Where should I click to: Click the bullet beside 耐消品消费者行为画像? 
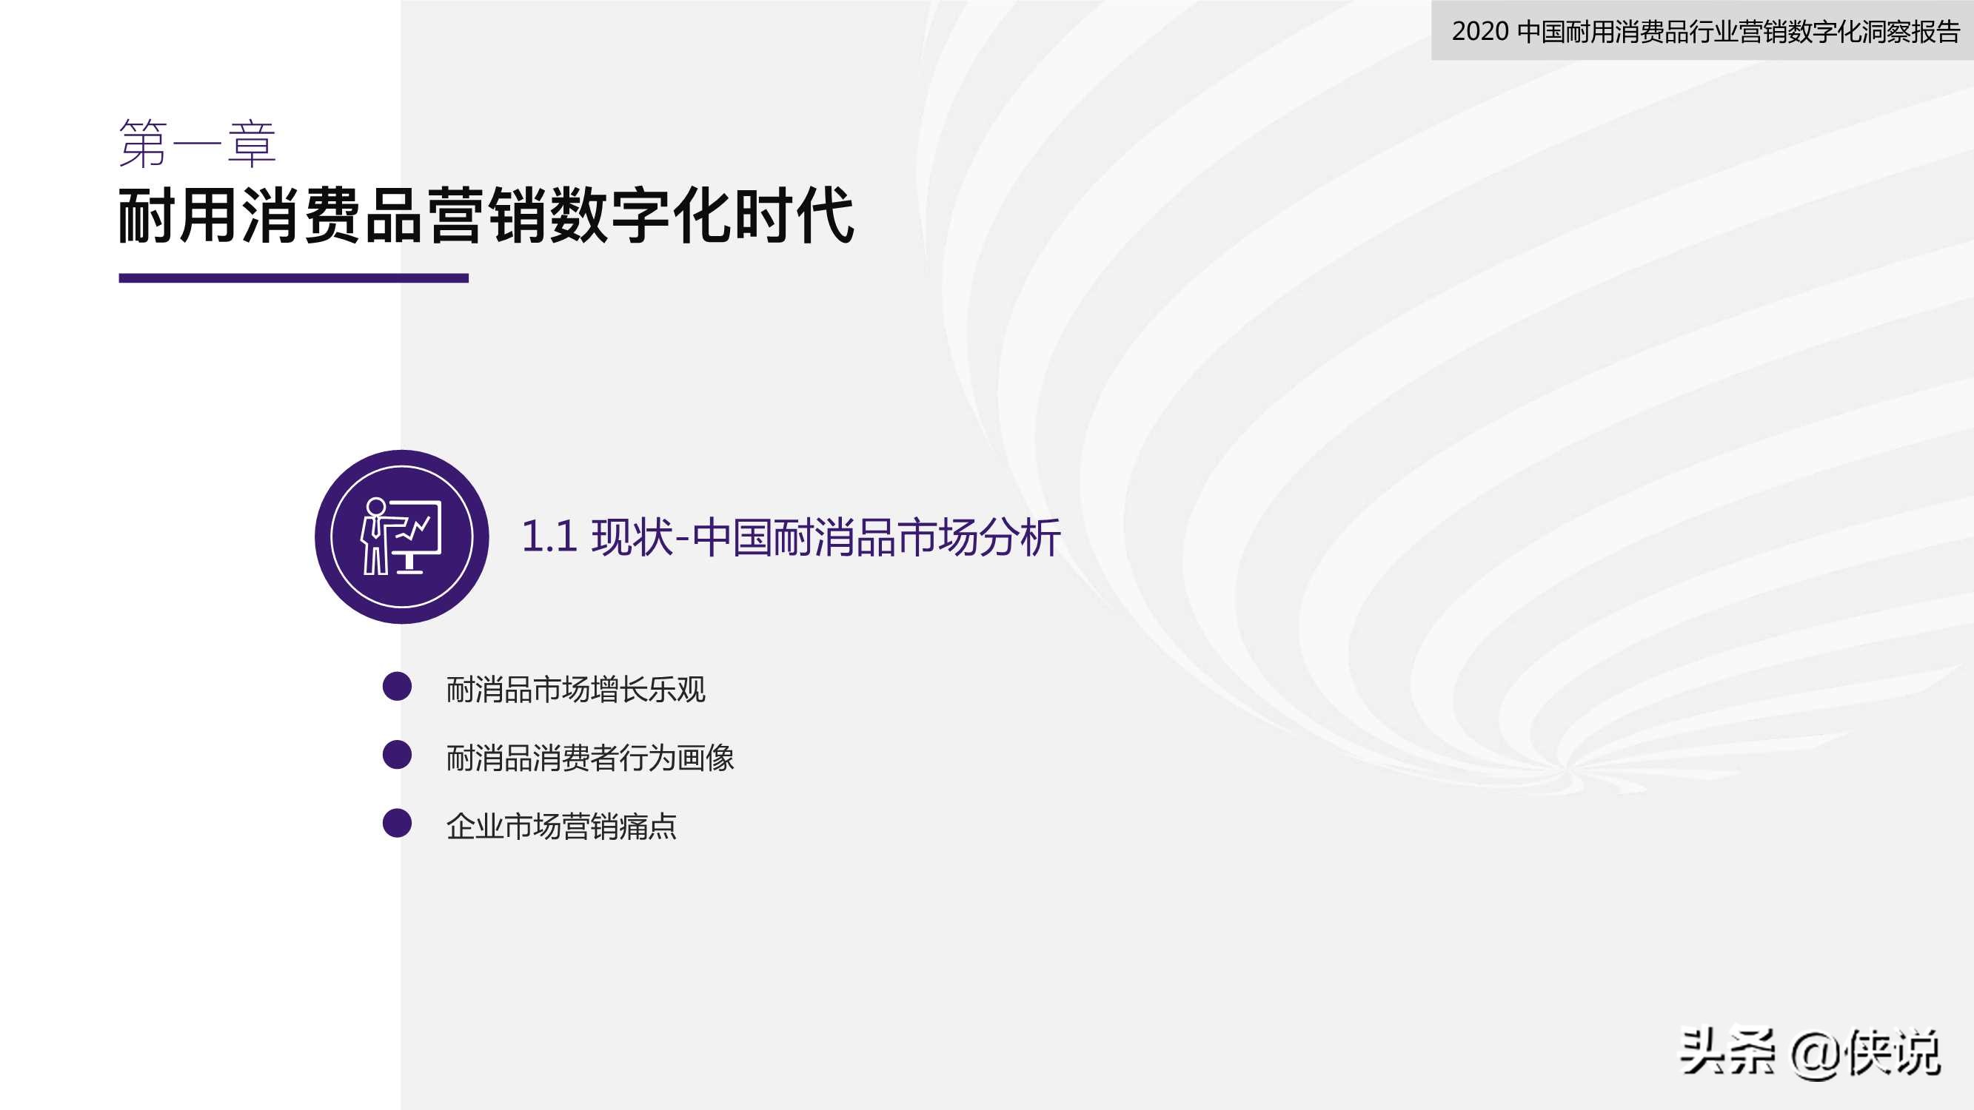click(397, 755)
